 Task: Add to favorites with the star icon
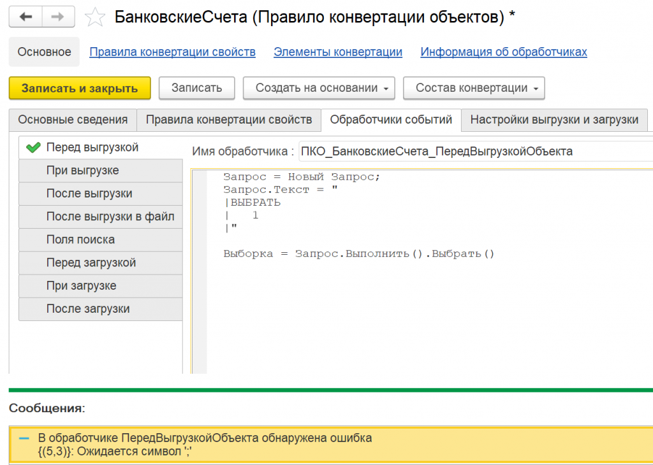[x=95, y=17]
